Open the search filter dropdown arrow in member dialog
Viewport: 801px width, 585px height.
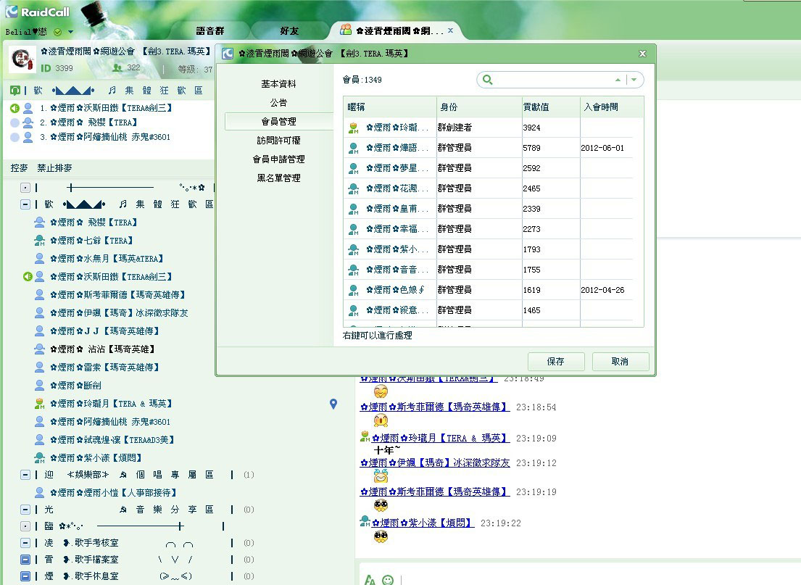pos(634,80)
